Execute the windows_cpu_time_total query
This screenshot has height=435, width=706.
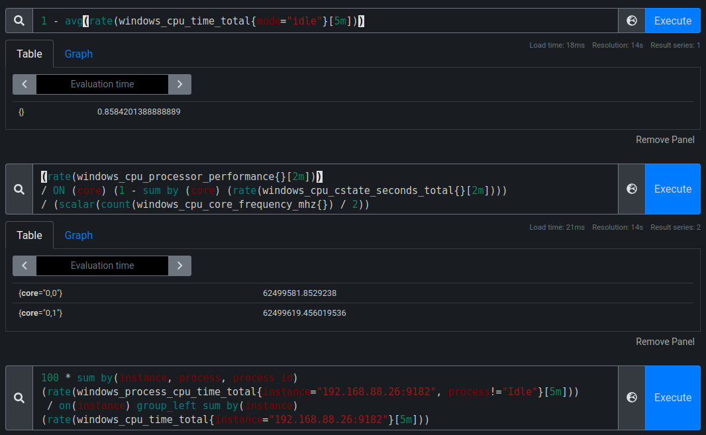click(672, 21)
